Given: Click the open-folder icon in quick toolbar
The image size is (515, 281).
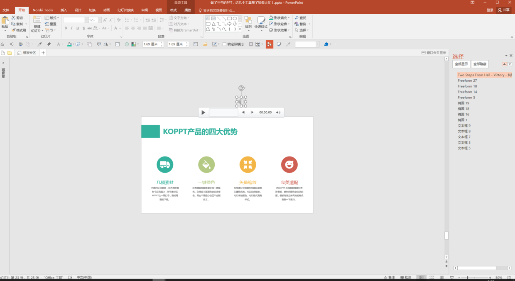Looking at the screenshot, I should [205, 44].
